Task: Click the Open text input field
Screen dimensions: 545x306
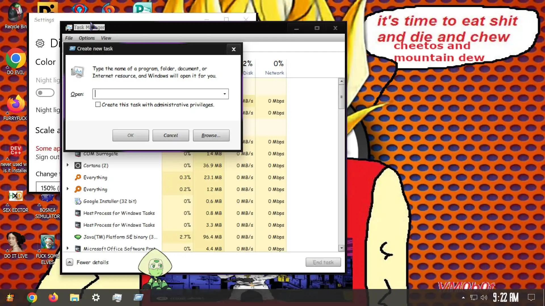Action: [x=158, y=94]
